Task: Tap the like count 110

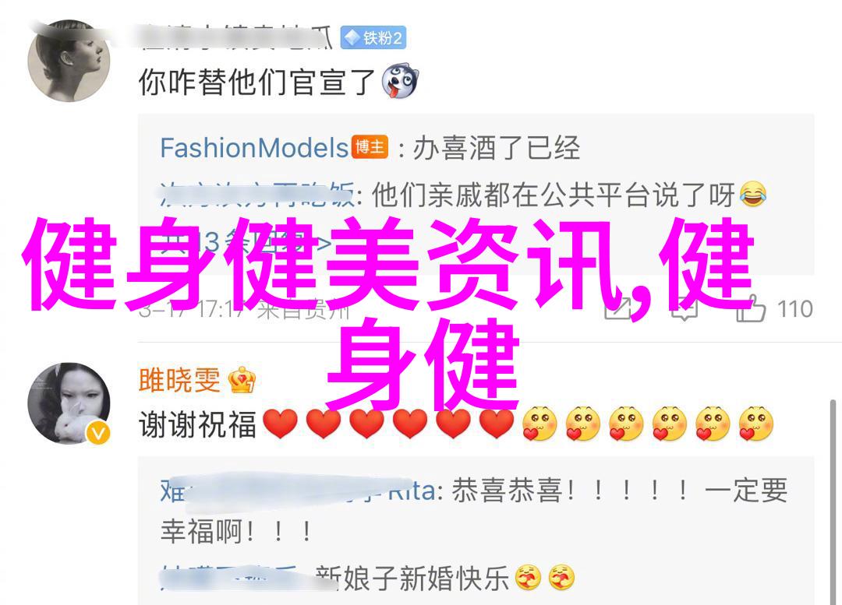Action: pos(794,309)
